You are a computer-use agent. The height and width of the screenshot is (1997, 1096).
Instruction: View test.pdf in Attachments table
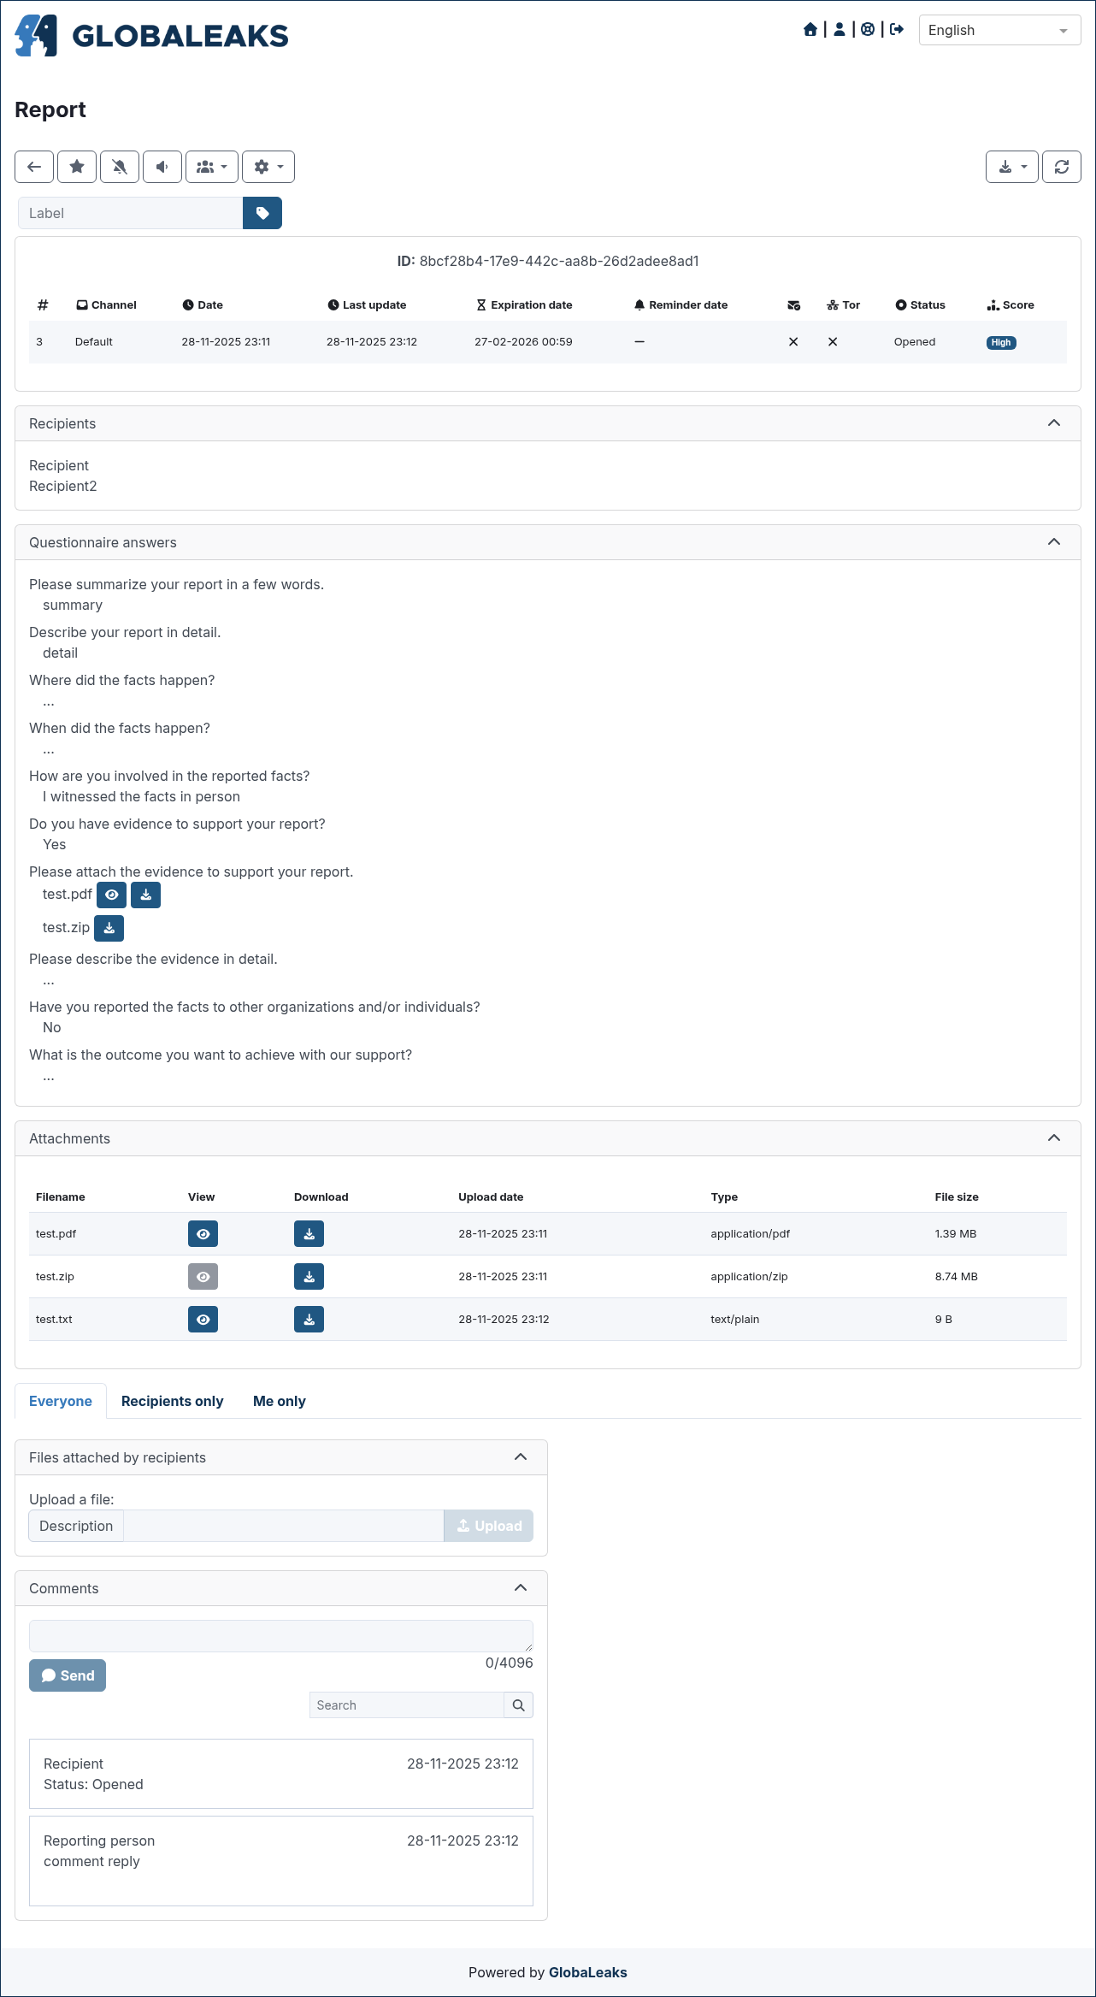point(203,1234)
